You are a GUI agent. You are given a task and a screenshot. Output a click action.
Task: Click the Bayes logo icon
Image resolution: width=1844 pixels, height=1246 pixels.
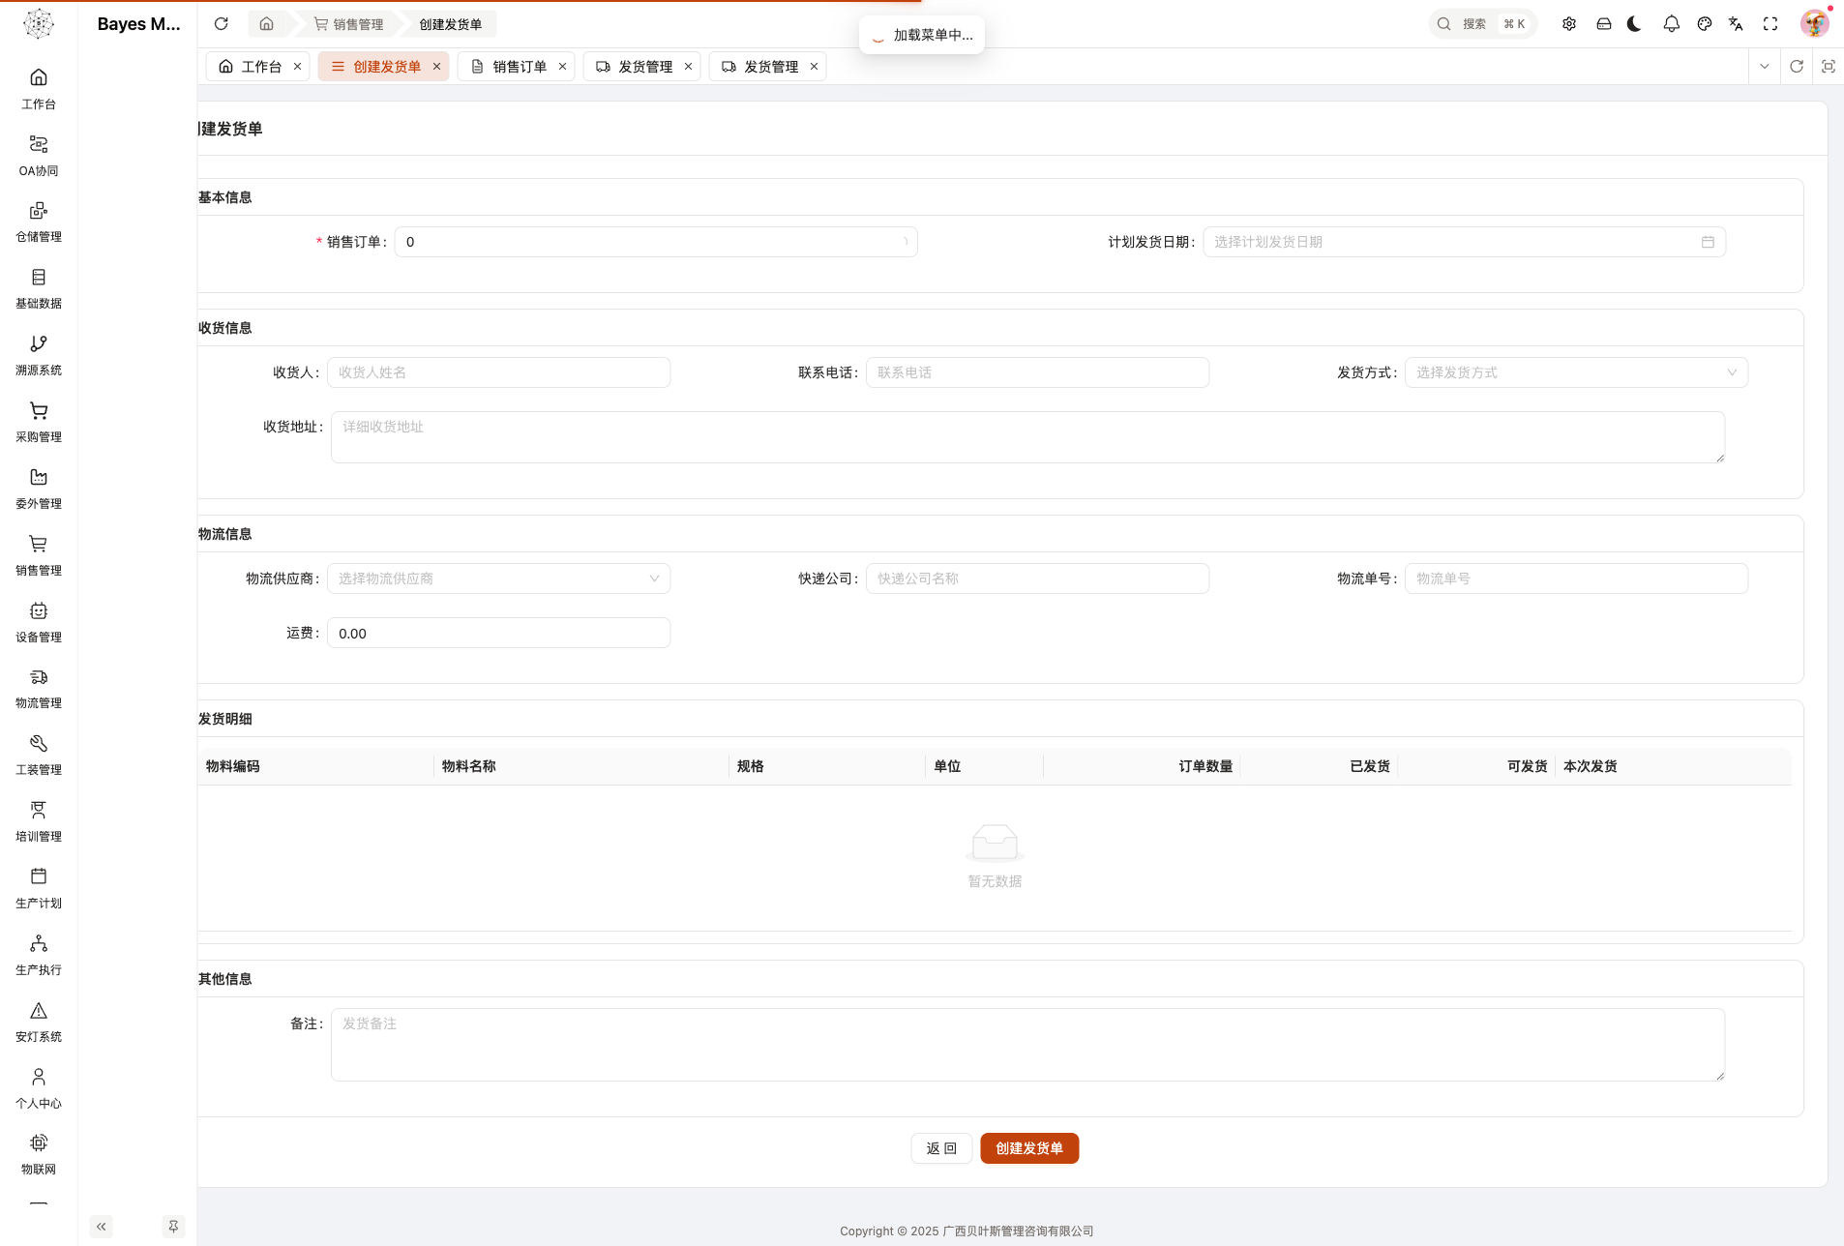pos(39,23)
